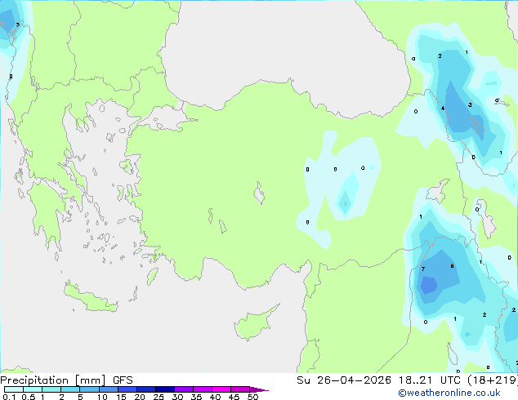
Task: Click the '25' legend scale label
Action: 159,397
